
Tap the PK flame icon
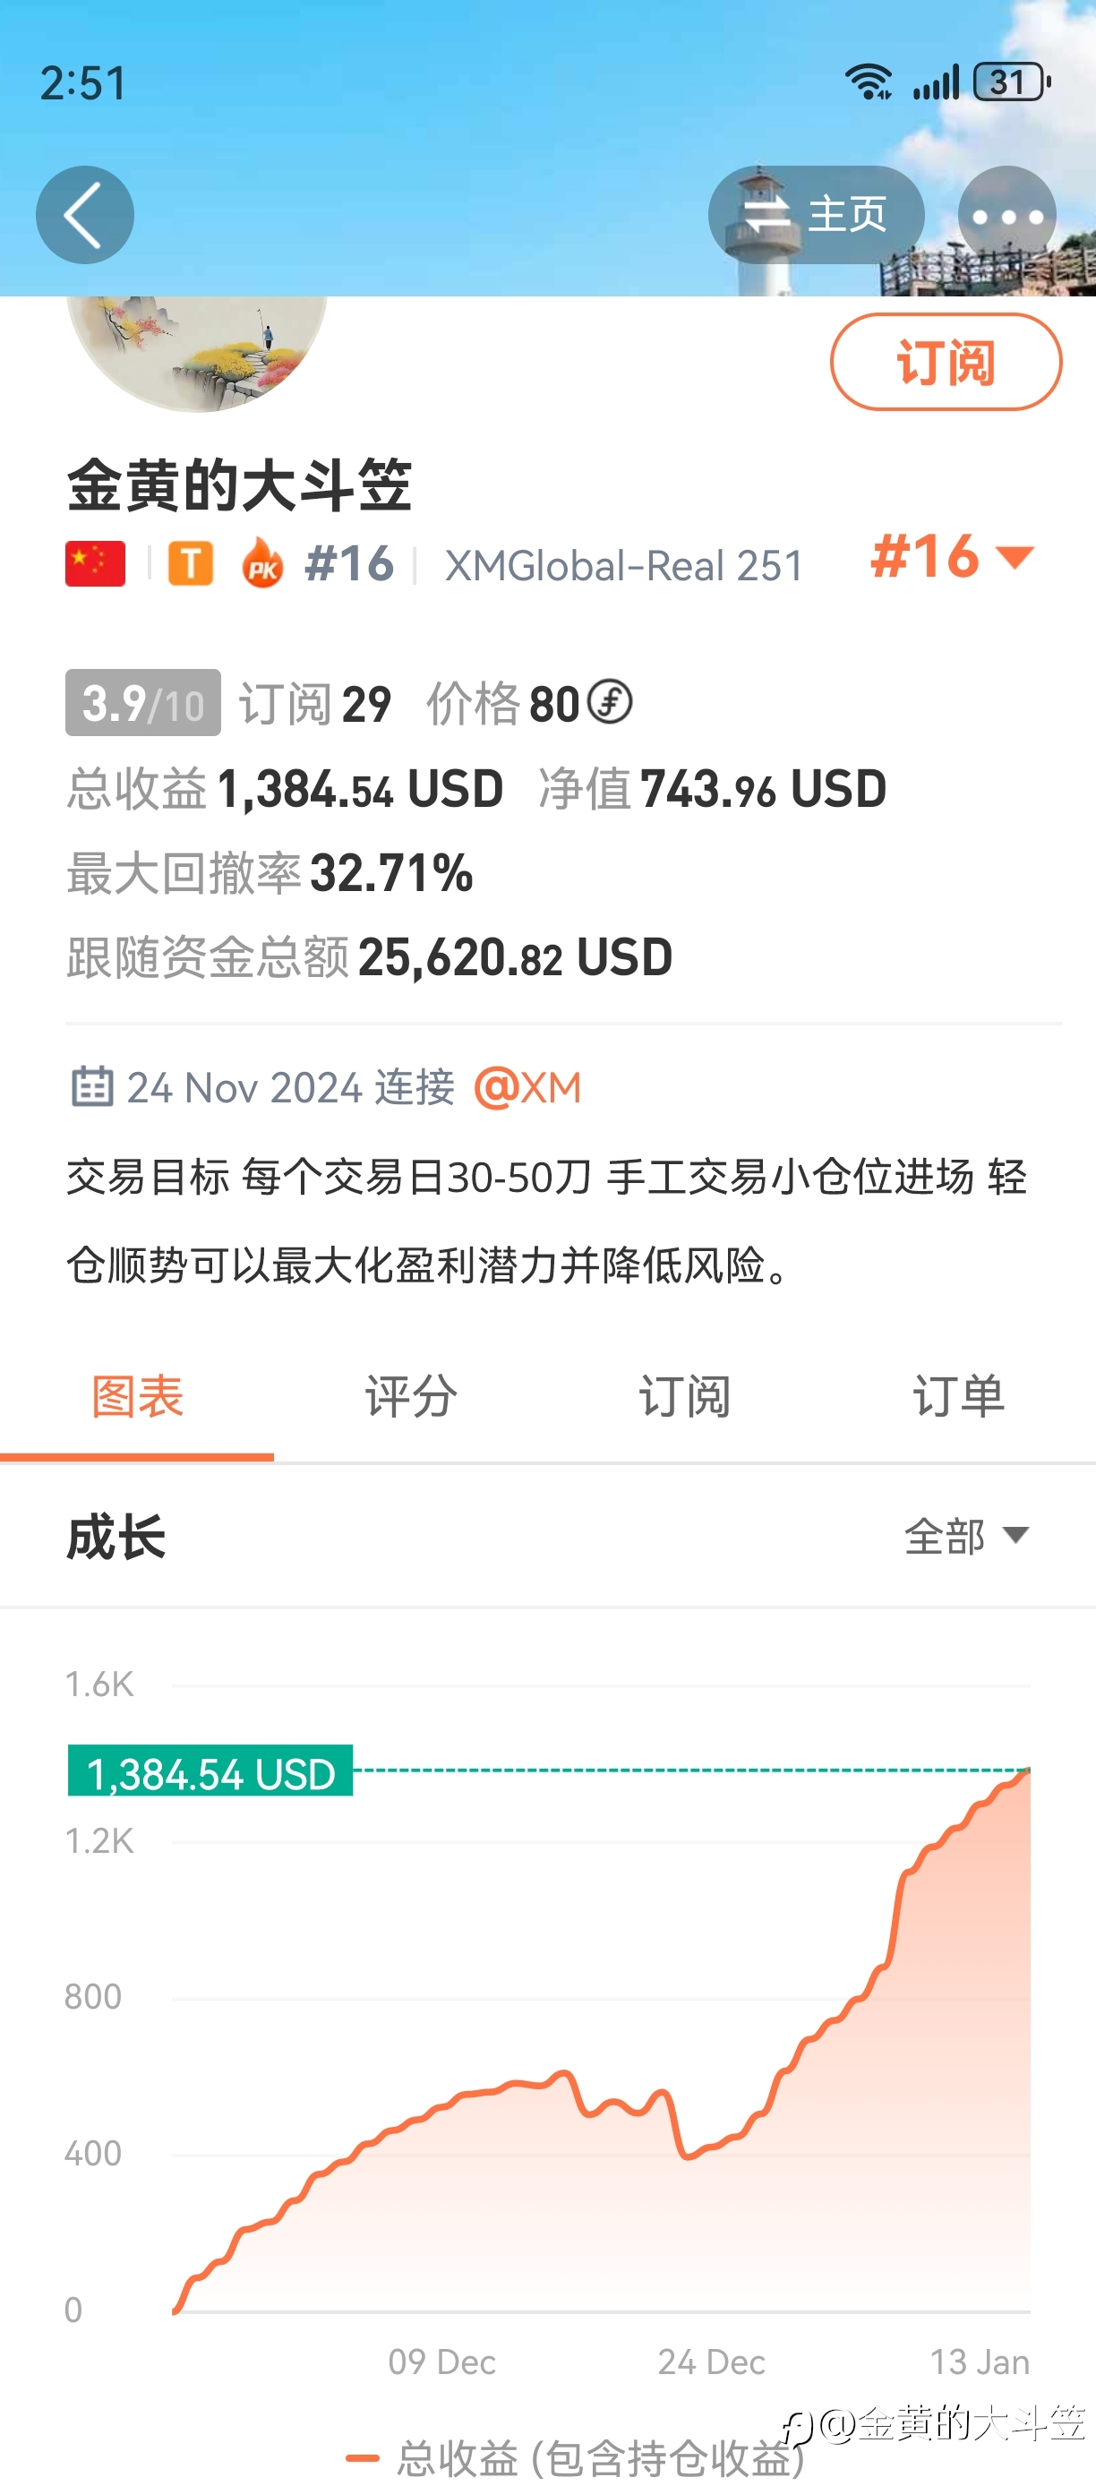coord(261,562)
